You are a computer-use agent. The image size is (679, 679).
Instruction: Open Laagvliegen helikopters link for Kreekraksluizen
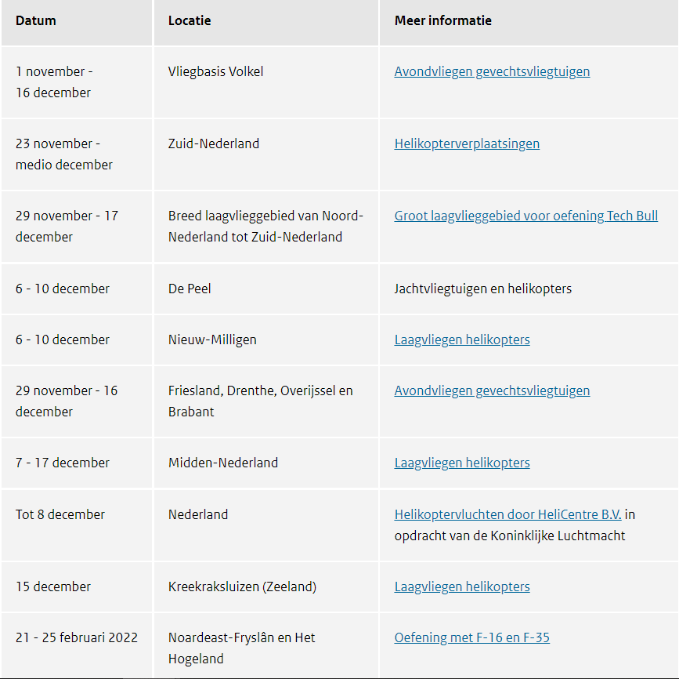462,587
